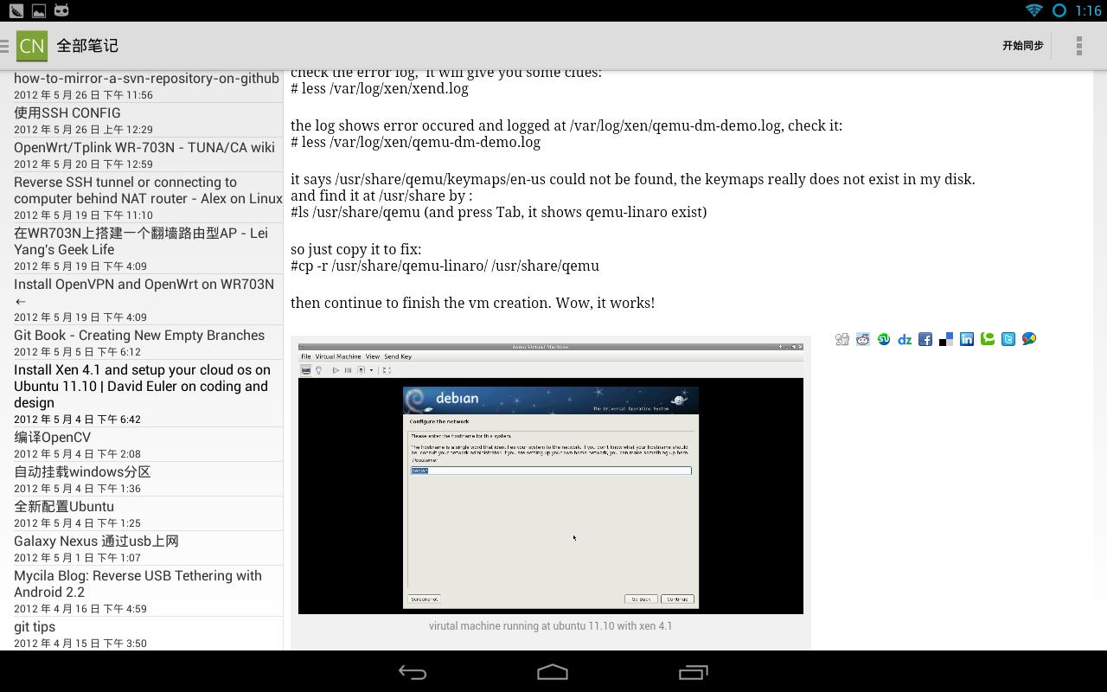The image size is (1107, 692).
Task: Open the overflow menu with three dots
Action: tap(1078, 46)
